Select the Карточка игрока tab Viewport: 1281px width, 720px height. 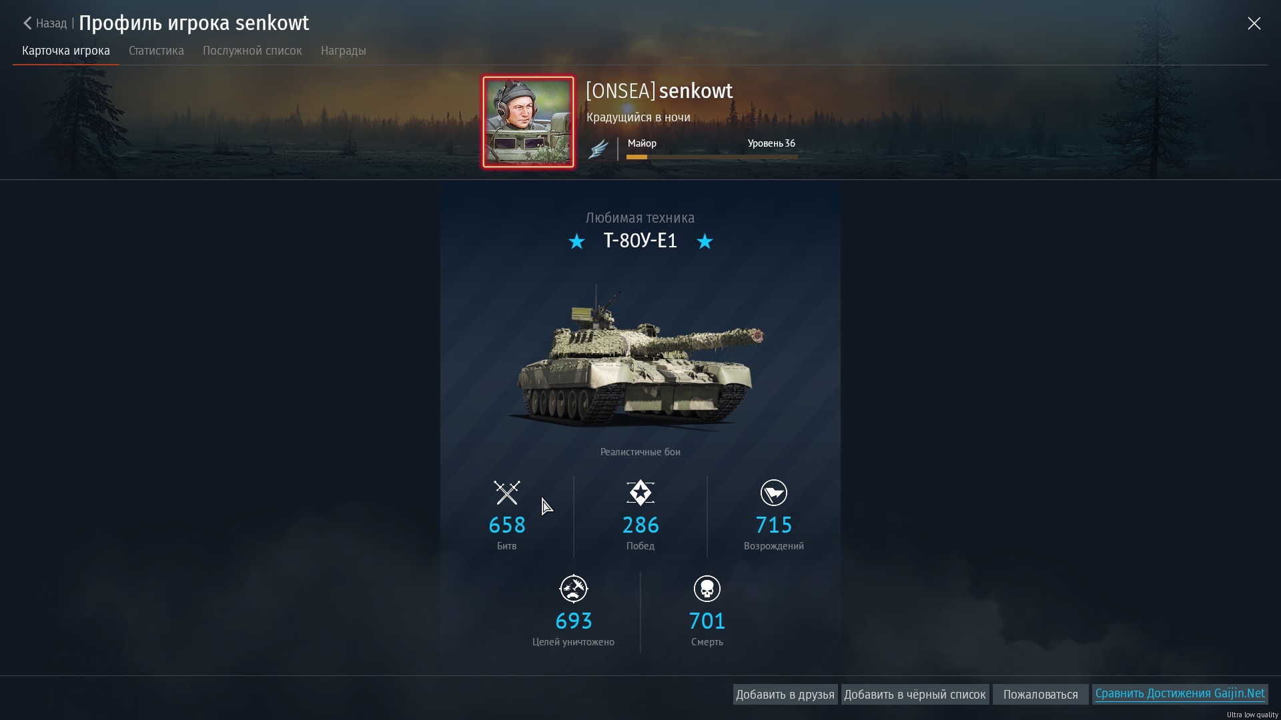tap(66, 51)
